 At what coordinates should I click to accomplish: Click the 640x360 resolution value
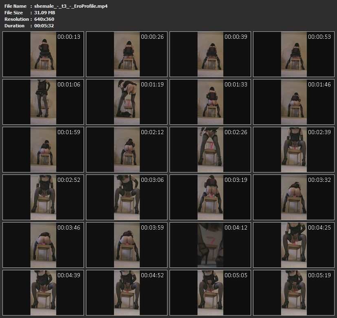click(x=44, y=19)
